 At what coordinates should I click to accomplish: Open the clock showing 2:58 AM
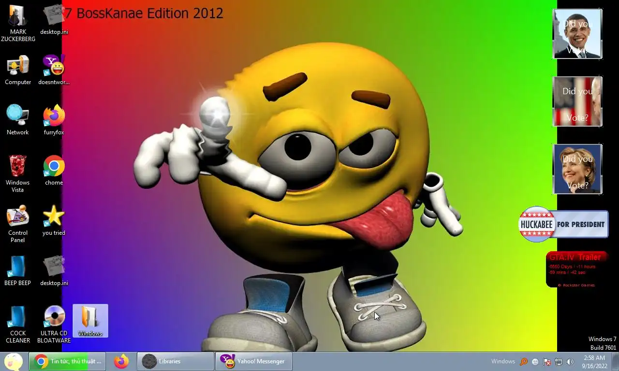click(594, 362)
